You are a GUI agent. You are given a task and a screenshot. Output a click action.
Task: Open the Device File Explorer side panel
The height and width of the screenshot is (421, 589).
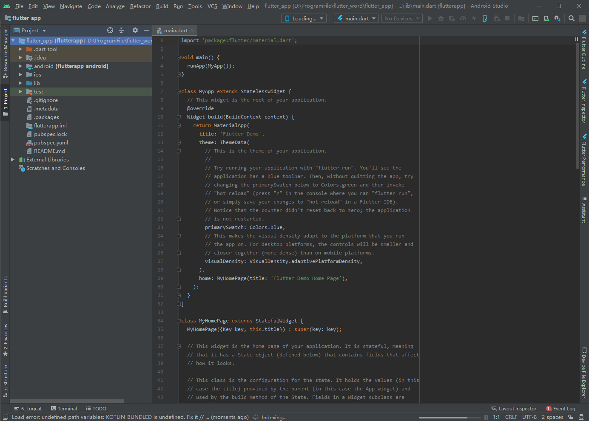tap(584, 373)
